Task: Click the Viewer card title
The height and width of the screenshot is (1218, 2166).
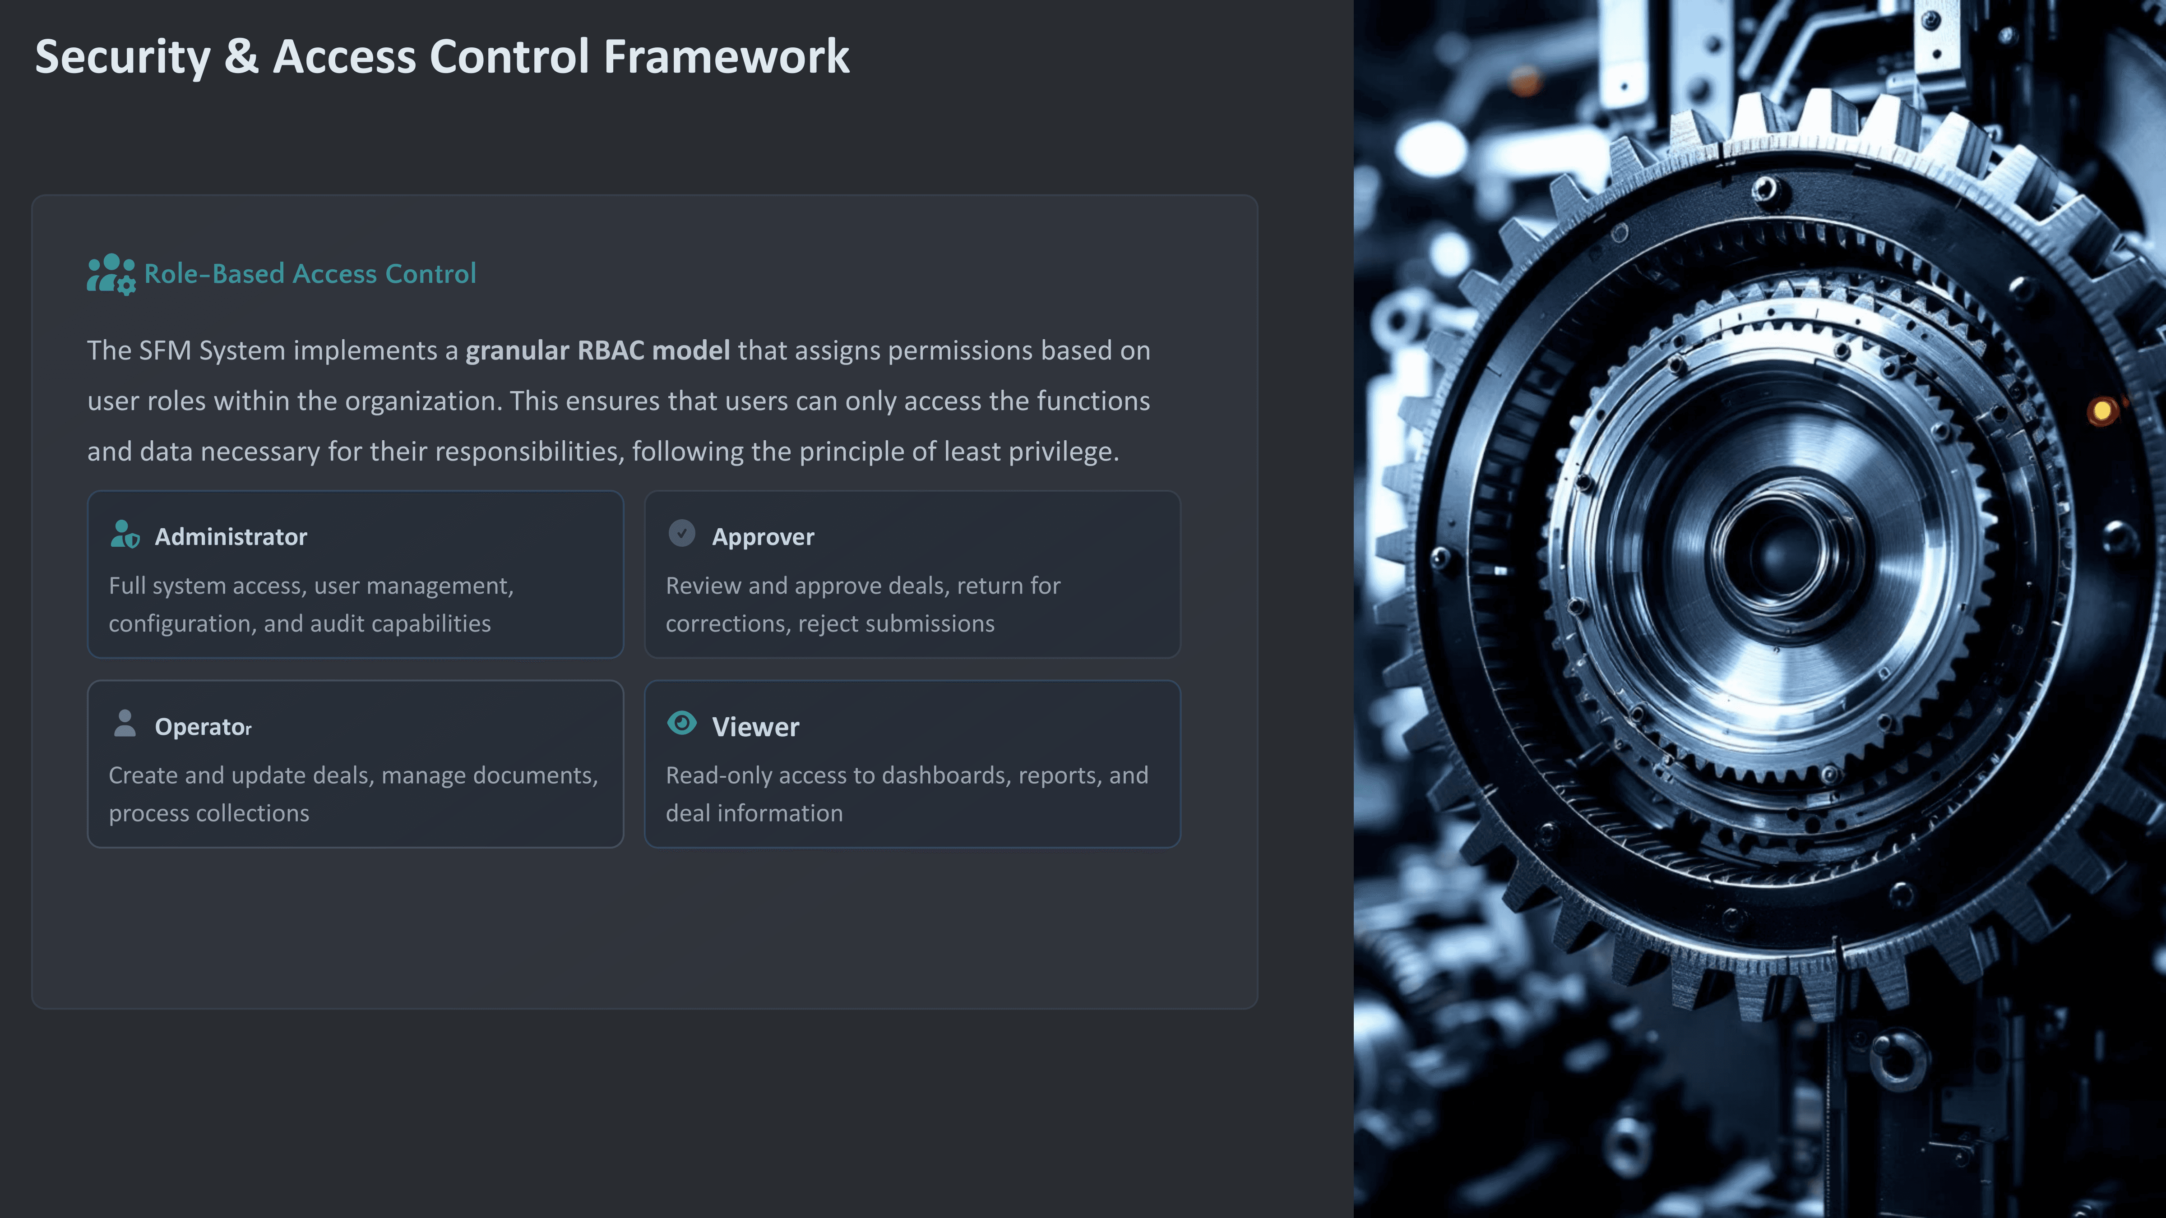Action: click(x=755, y=727)
